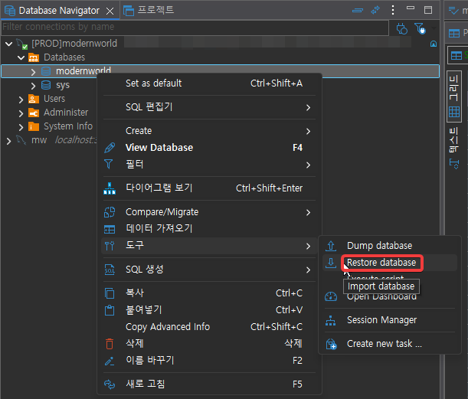This screenshot has height=399, width=468.
Task: Click Set as default menu entry
Action: (x=153, y=83)
